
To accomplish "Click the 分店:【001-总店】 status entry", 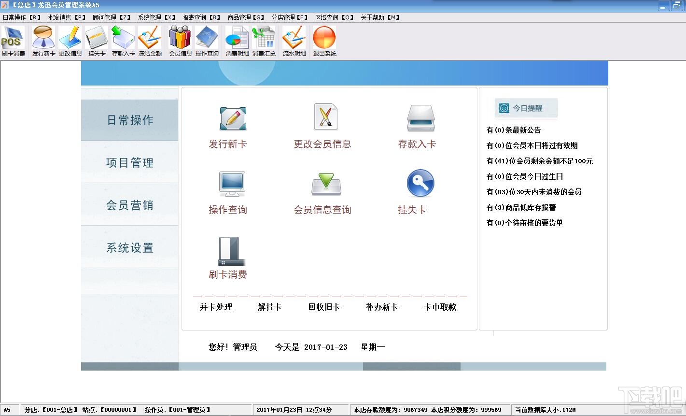I will click(x=52, y=410).
